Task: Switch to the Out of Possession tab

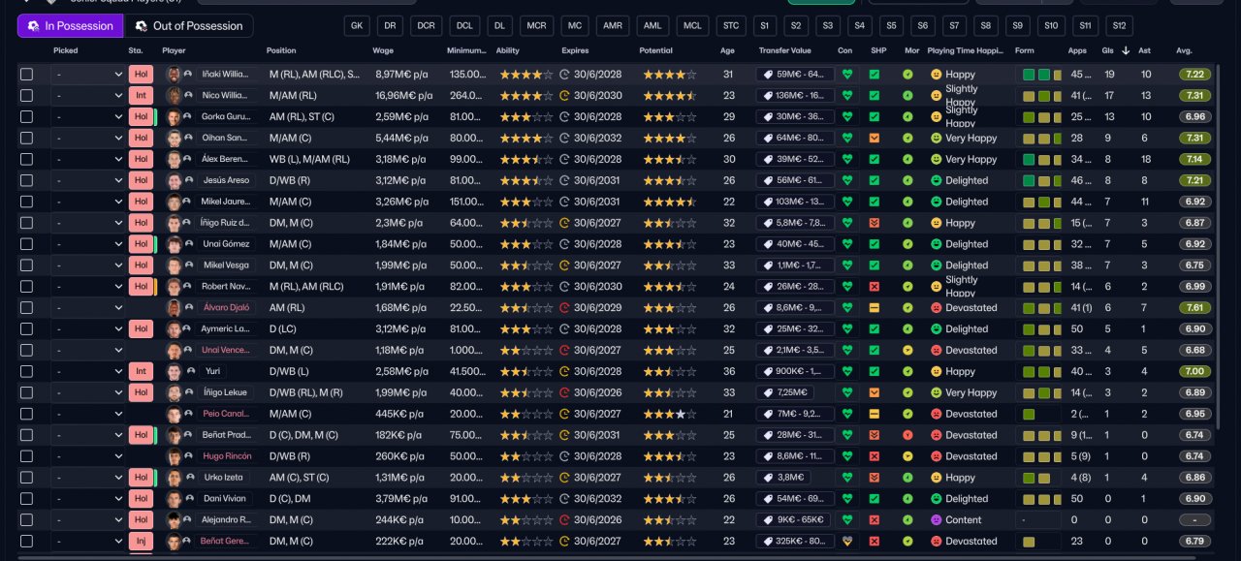Action: (x=189, y=26)
